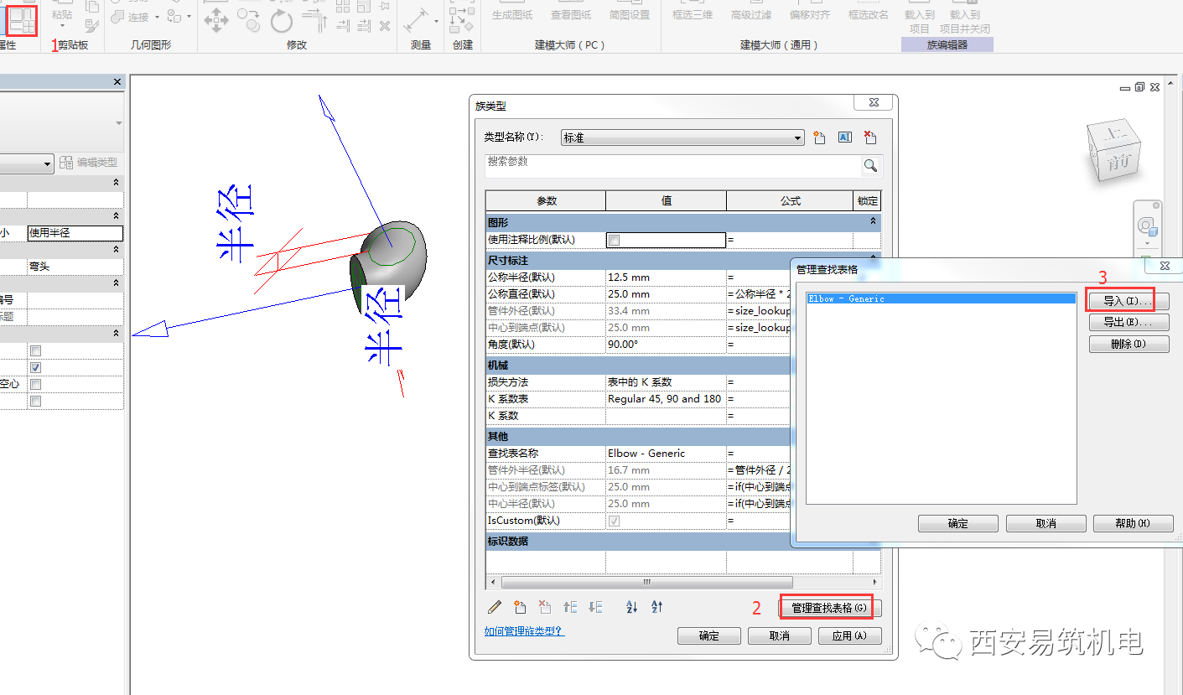The width and height of the screenshot is (1183, 695).
Task: Click 载入到项目并关闭 in the ribbon
Action: 965,22
